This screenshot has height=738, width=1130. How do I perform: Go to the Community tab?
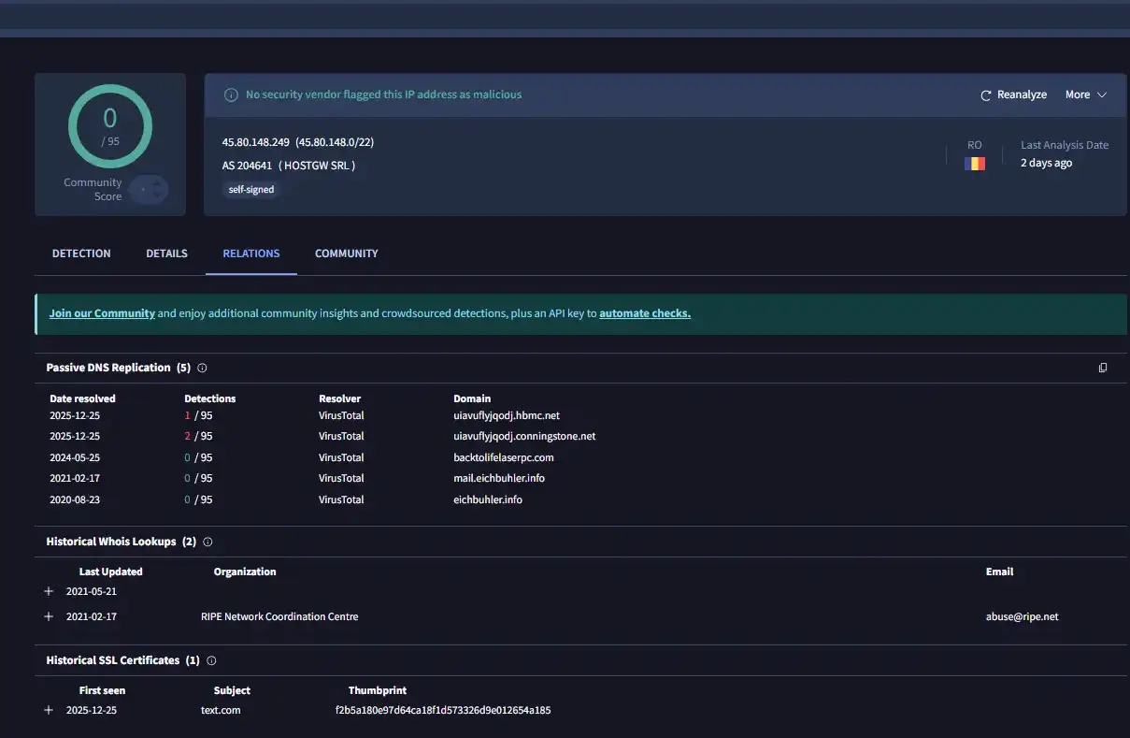tap(346, 253)
